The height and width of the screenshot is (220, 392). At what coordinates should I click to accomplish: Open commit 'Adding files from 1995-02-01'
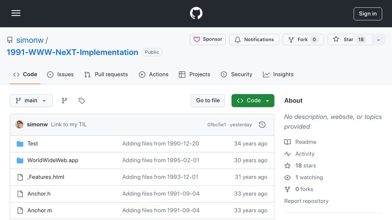coord(161,161)
